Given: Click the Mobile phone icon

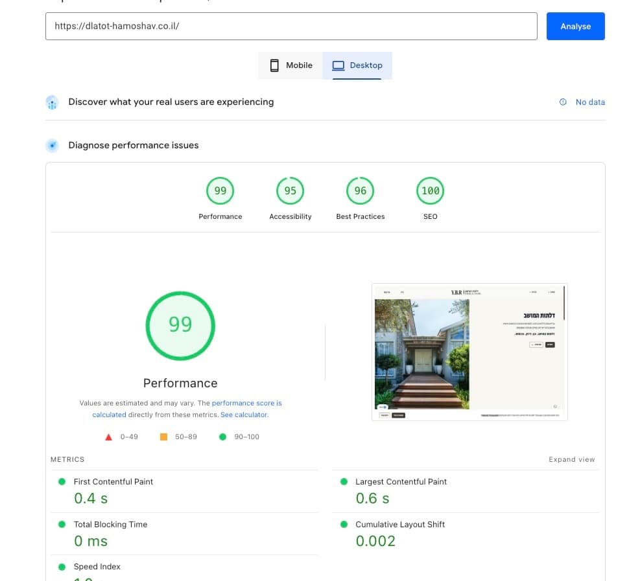Looking at the screenshot, I should (275, 65).
